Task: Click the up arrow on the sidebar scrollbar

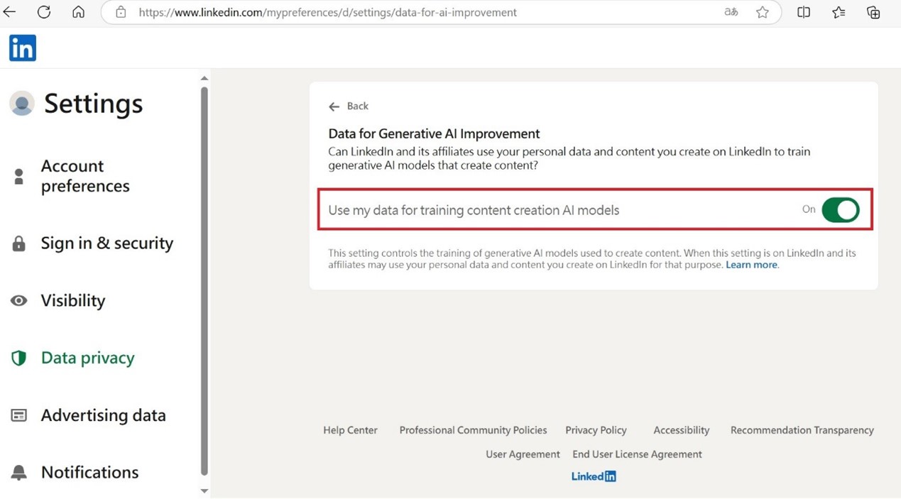Action: point(204,78)
